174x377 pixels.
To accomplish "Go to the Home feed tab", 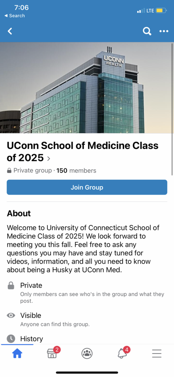I will coord(17,353).
